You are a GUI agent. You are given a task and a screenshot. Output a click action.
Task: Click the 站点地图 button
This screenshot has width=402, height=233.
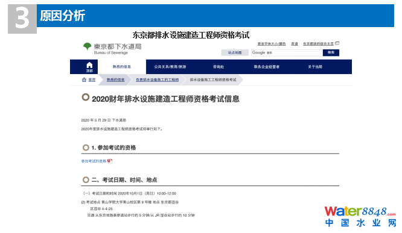click(235, 52)
